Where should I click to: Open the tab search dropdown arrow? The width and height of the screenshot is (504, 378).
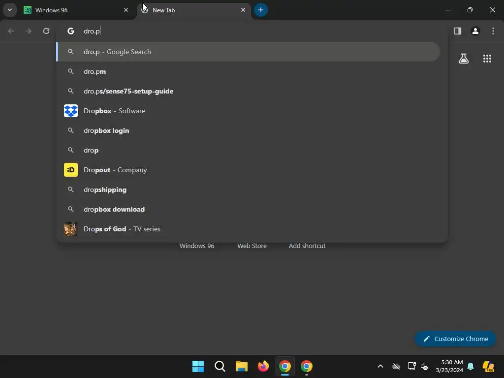tap(10, 10)
